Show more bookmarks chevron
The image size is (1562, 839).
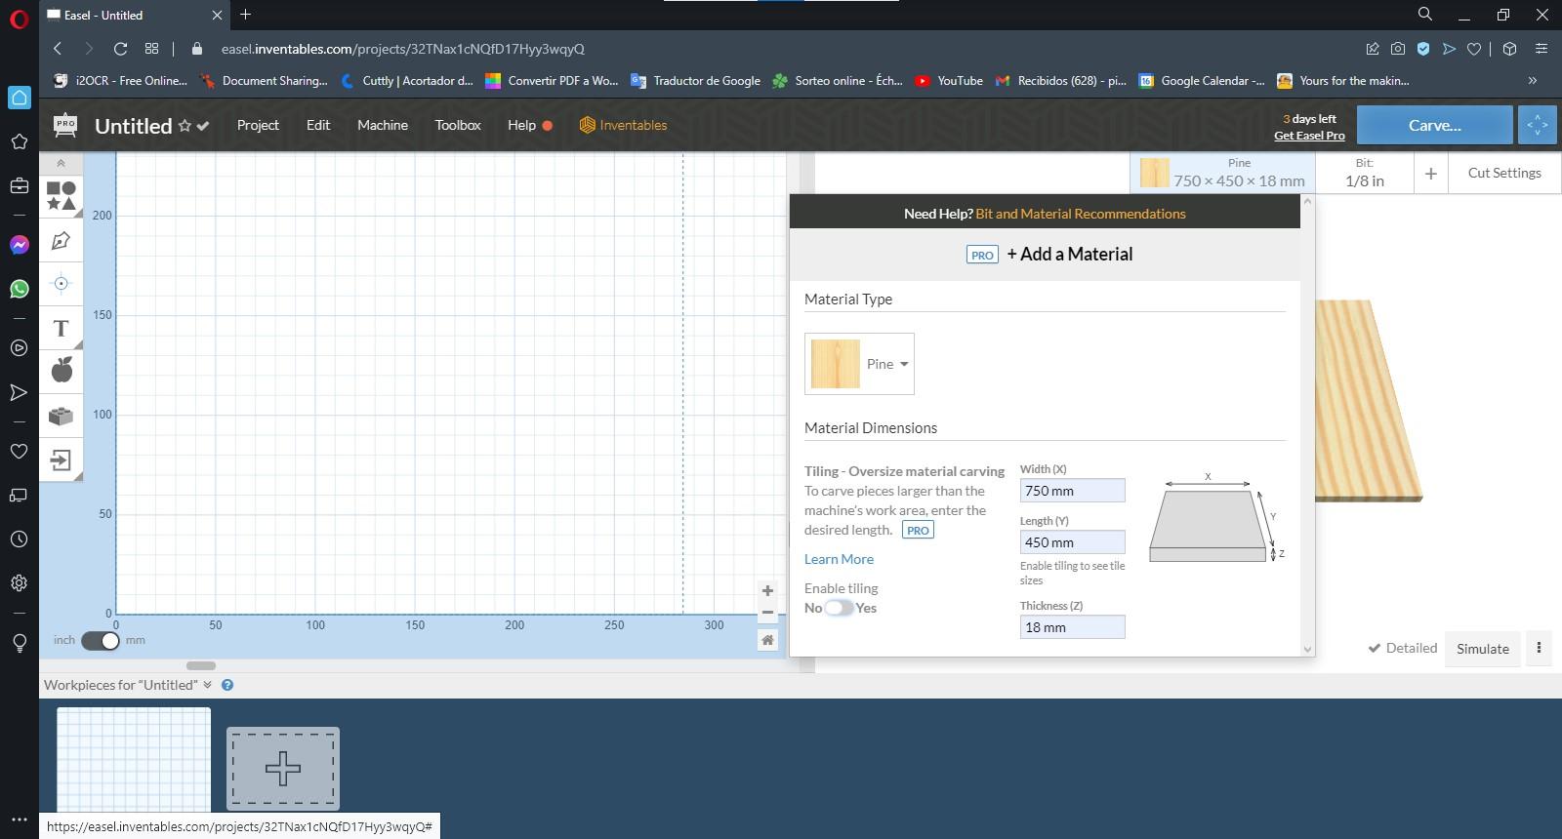(1532, 81)
